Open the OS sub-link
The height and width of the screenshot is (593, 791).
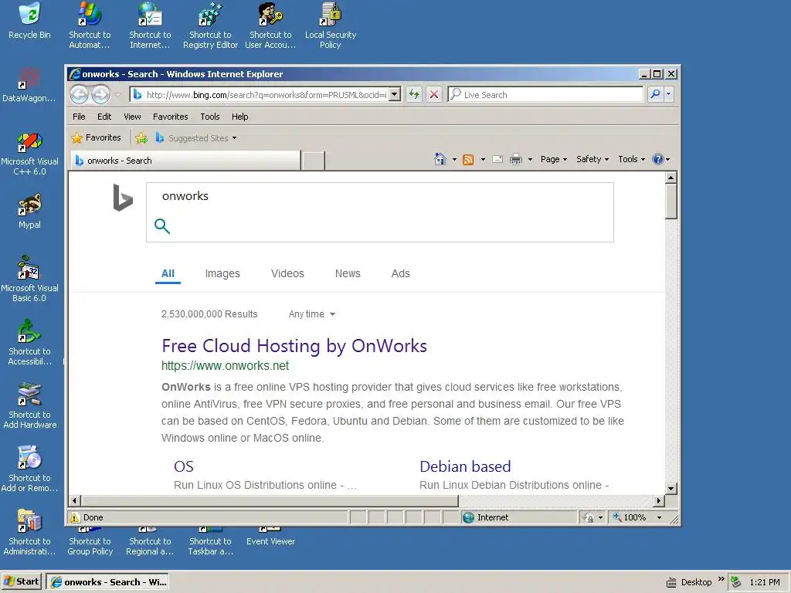tap(184, 466)
